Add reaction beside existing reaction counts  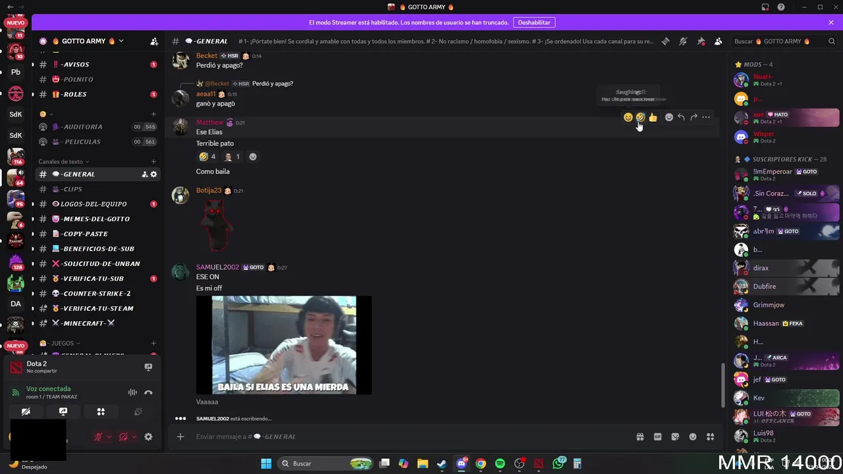253,157
